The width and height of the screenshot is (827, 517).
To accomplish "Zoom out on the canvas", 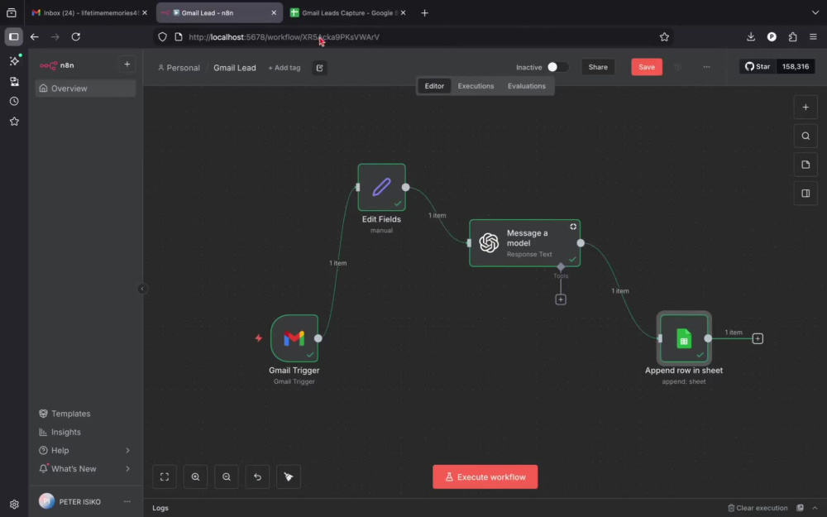I will click(227, 477).
